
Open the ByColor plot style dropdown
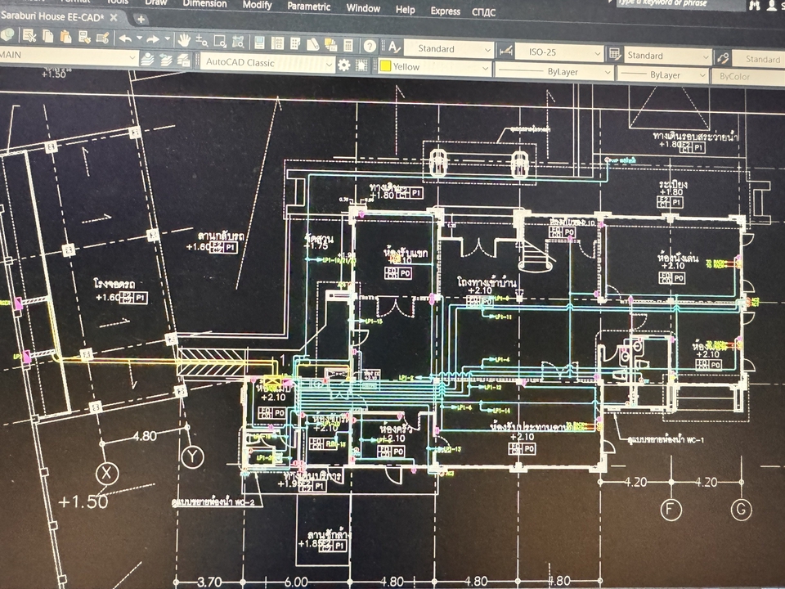pos(748,77)
